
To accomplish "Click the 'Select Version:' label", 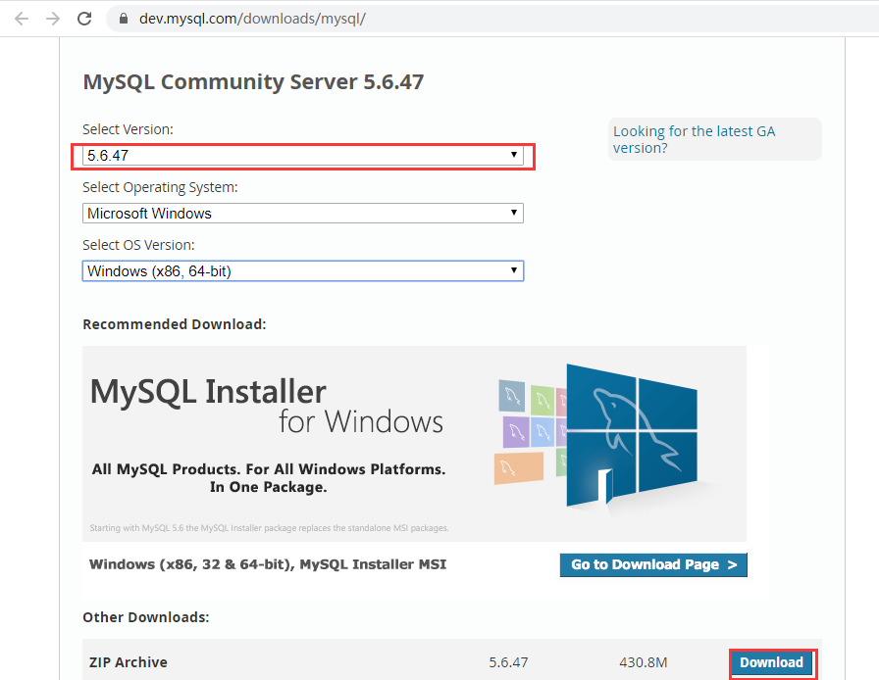I will [128, 129].
